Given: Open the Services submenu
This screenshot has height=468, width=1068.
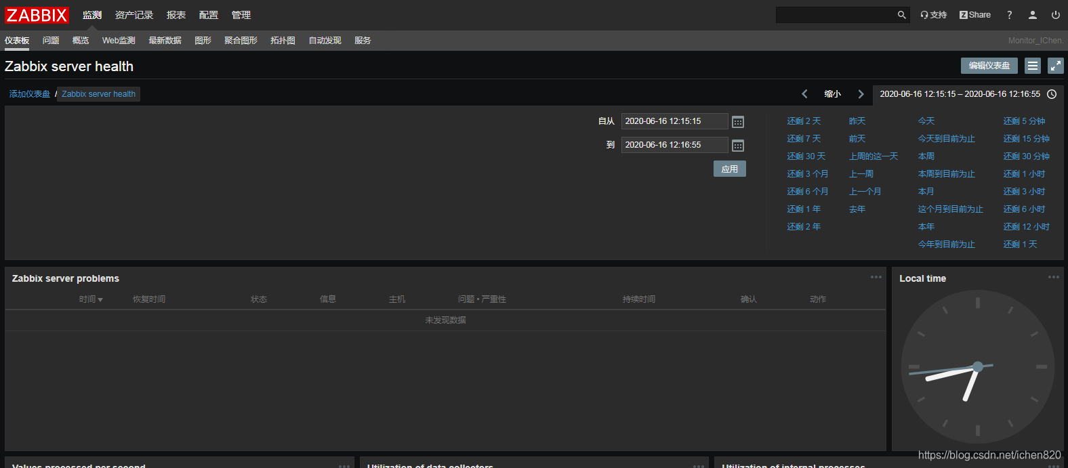Looking at the screenshot, I should tap(363, 41).
